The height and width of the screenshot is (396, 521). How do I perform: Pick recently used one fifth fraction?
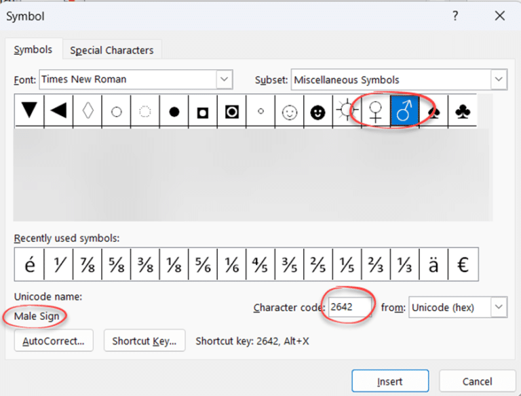tap(347, 264)
